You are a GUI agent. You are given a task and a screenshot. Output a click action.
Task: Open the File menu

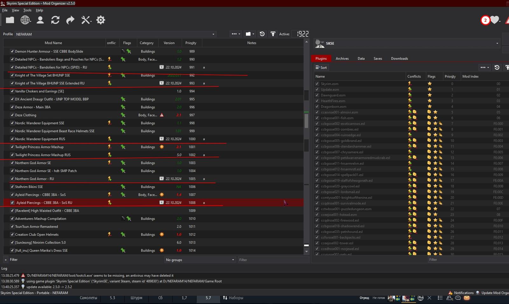pos(5,10)
